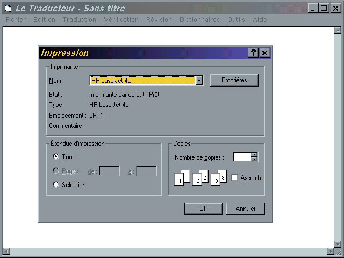Open the Aide menu
This screenshot has height=258, width=344.
click(260, 20)
